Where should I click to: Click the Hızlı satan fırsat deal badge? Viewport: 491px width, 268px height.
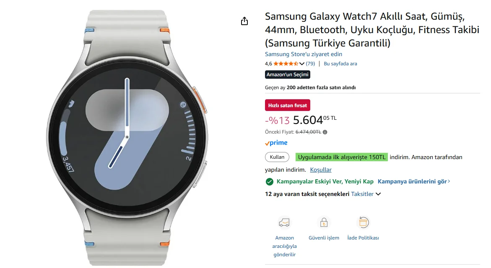point(288,105)
